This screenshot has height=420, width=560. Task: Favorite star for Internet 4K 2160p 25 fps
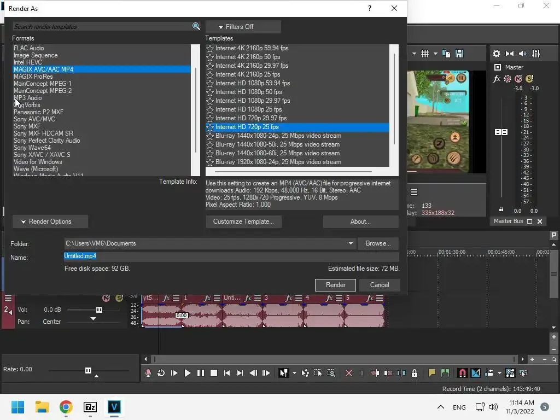point(210,74)
